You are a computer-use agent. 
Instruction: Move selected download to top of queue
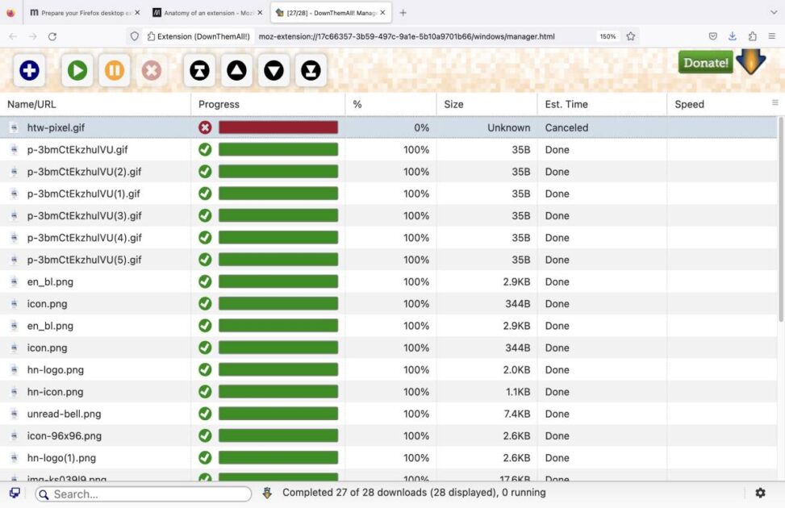(x=198, y=71)
